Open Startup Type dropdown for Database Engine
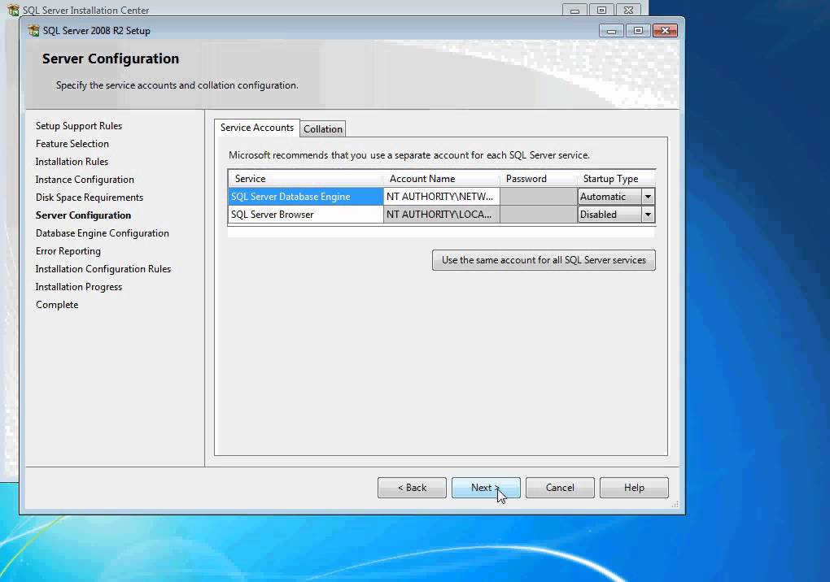830x582 pixels. point(648,197)
